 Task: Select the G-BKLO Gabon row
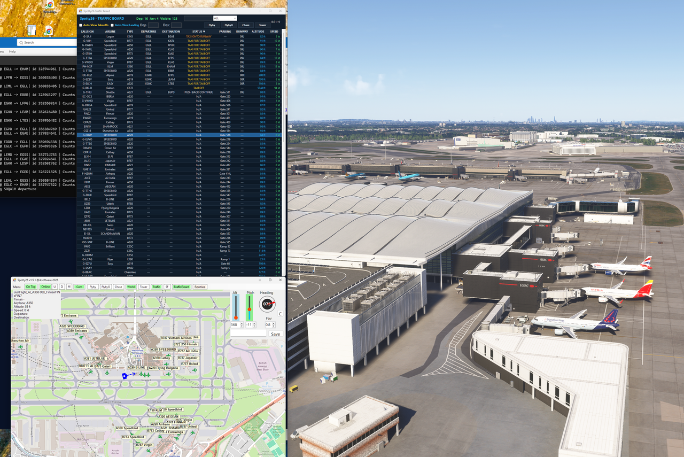[x=180, y=88]
